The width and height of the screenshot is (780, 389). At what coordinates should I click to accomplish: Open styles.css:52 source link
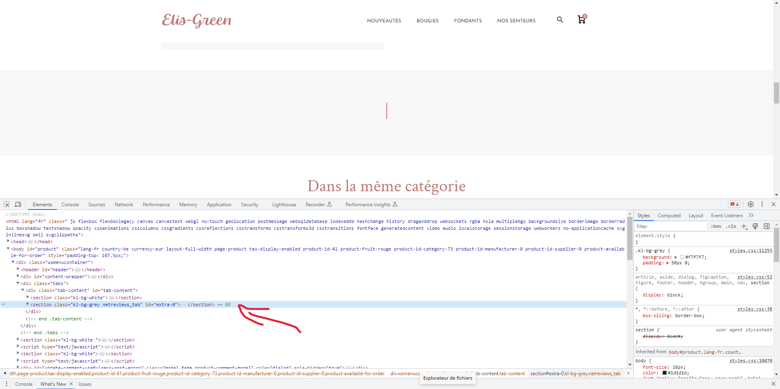[755, 277]
